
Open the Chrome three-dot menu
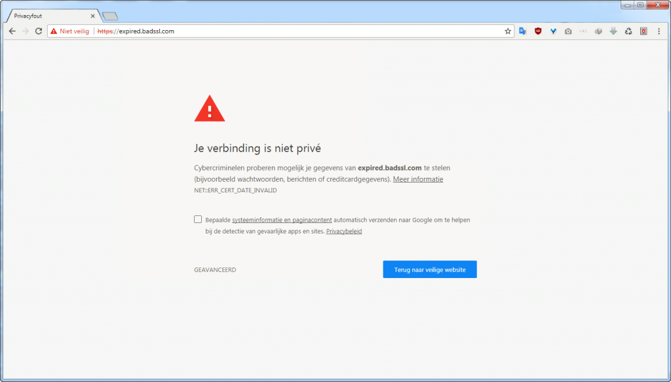(659, 31)
